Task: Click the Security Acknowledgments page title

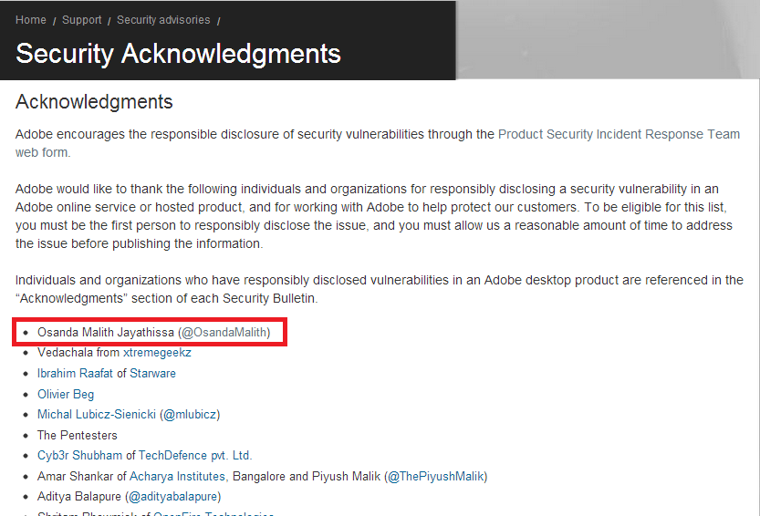Action: pyautogui.click(x=178, y=53)
